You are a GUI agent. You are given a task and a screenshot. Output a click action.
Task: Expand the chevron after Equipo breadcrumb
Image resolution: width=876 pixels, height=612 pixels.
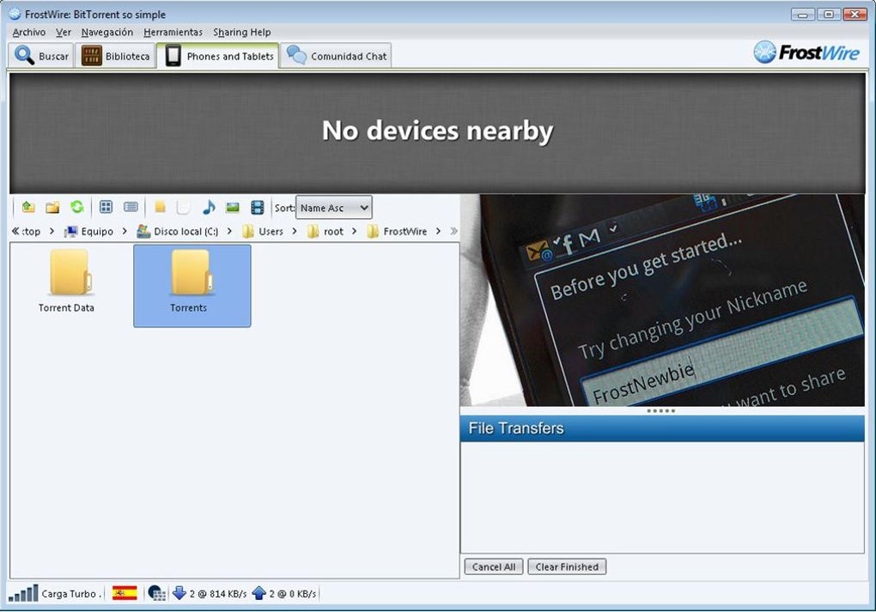(125, 231)
